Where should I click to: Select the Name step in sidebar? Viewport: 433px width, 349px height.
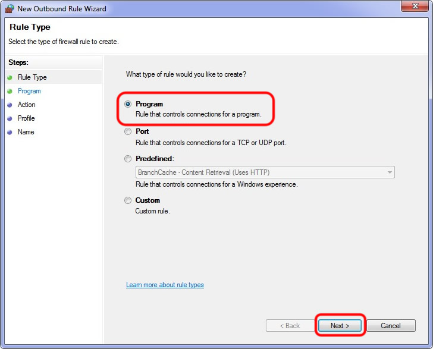26,132
